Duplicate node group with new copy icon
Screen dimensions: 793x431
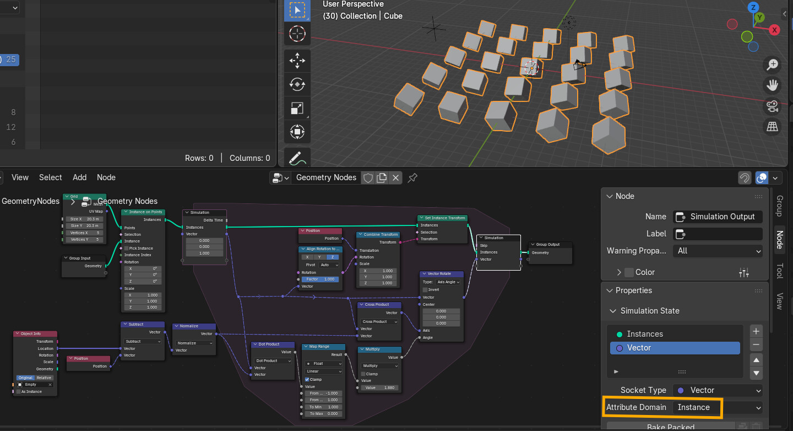click(x=382, y=177)
